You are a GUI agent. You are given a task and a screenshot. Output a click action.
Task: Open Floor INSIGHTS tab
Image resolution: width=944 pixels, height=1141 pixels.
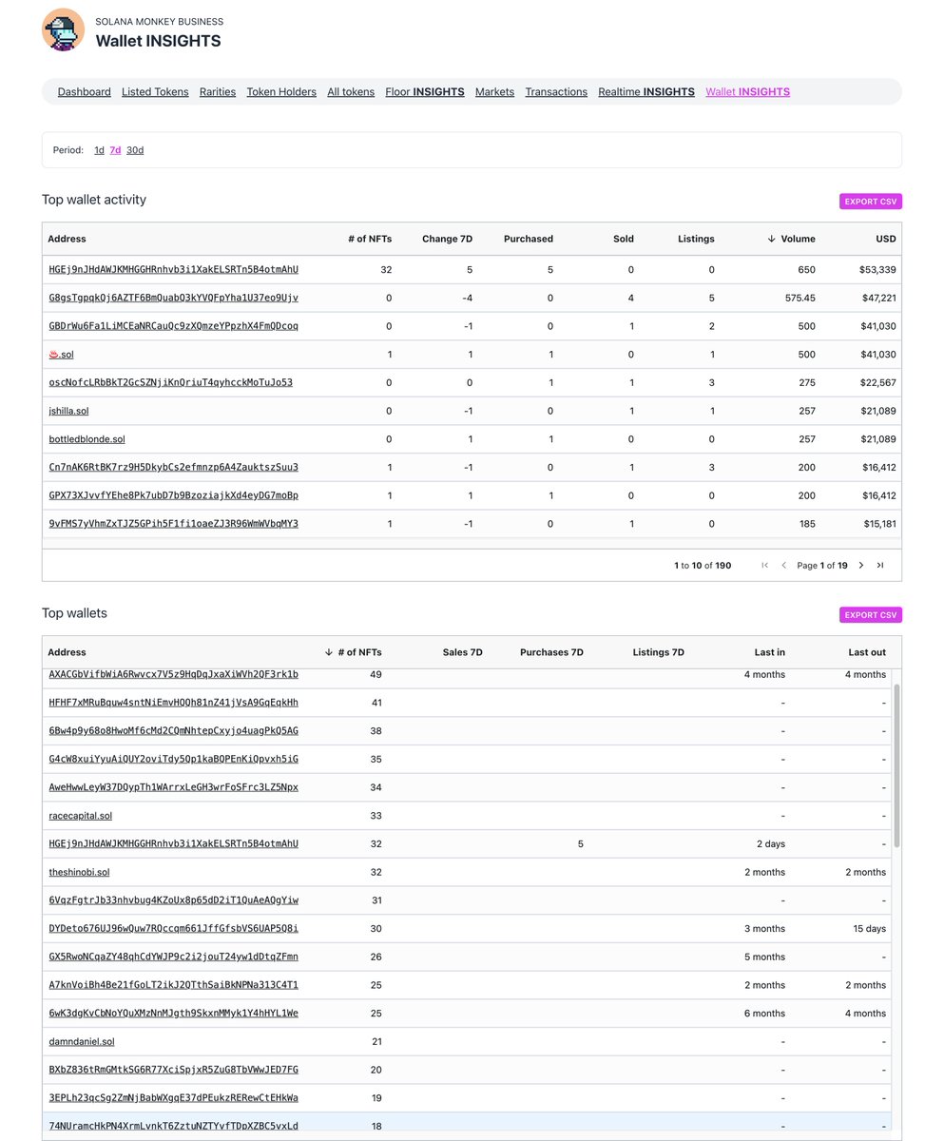[425, 92]
